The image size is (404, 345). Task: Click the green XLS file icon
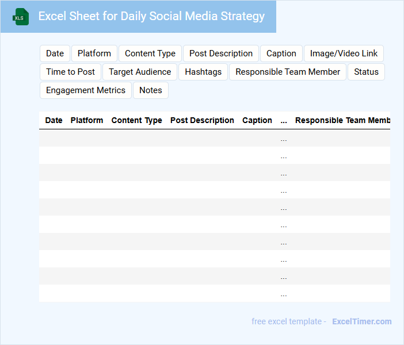(21, 17)
